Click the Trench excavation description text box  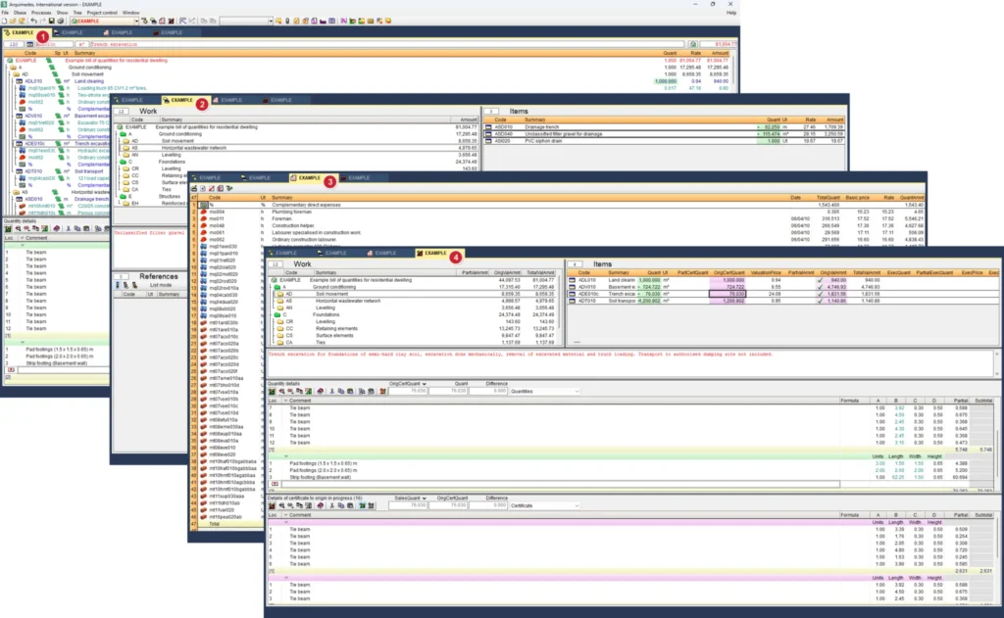point(630,363)
